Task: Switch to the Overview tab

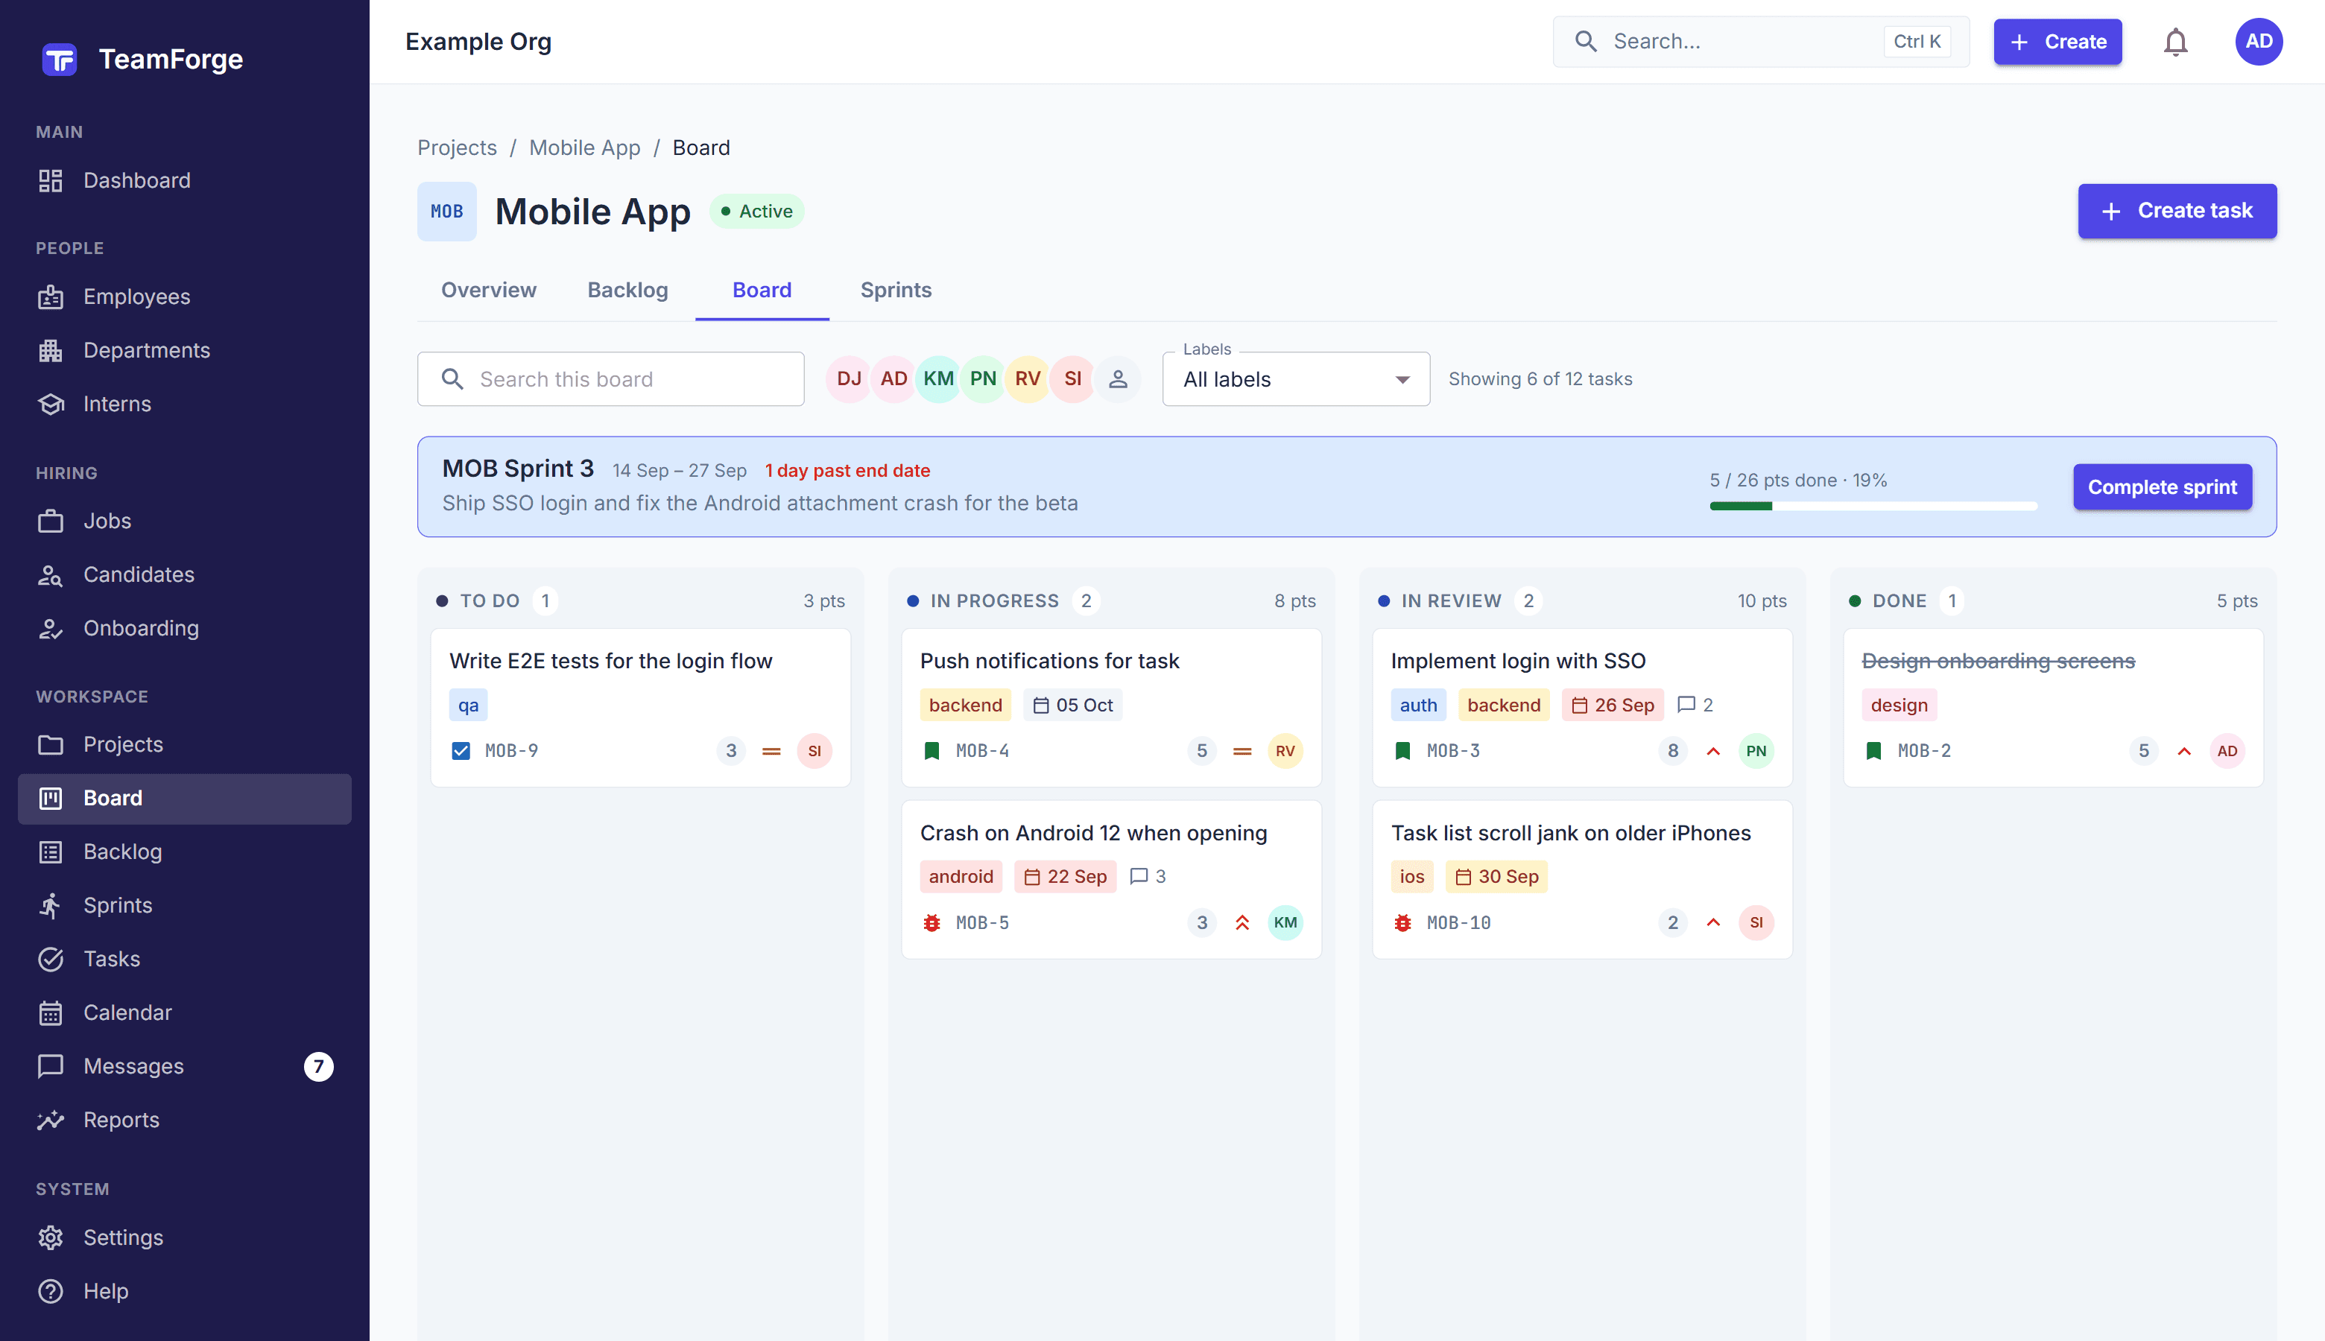Action: [x=488, y=290]
